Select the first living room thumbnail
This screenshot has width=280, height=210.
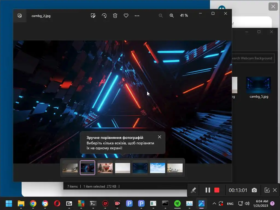[70, 168]
